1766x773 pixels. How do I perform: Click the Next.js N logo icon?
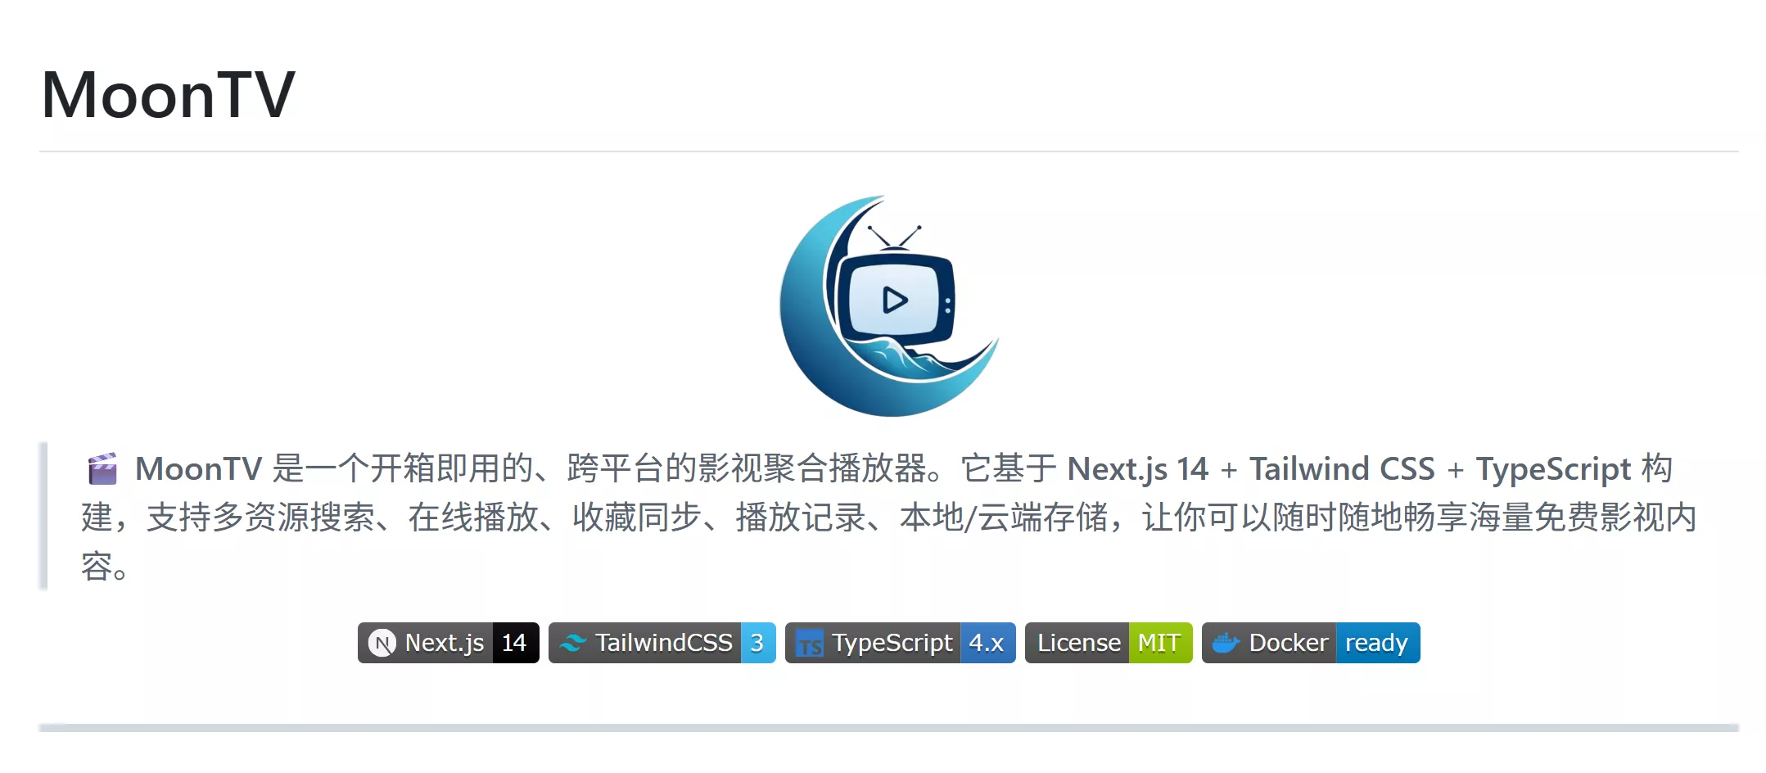(382, 644)
